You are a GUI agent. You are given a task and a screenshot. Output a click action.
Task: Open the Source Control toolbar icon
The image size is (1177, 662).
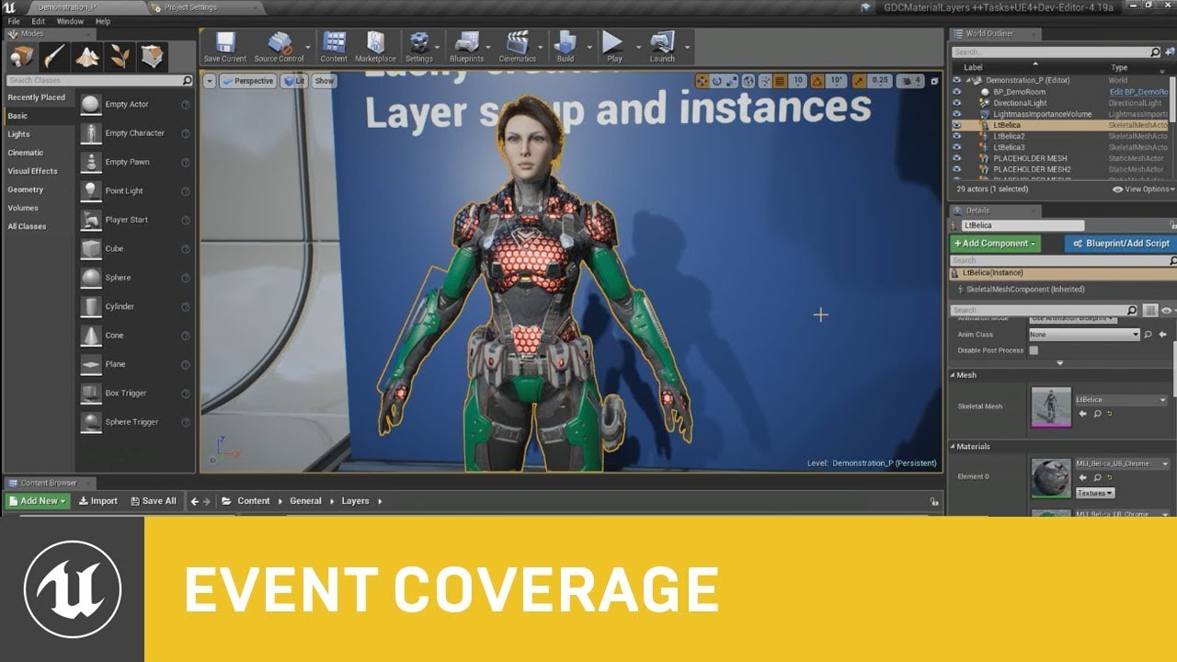(x=279, y=46)
